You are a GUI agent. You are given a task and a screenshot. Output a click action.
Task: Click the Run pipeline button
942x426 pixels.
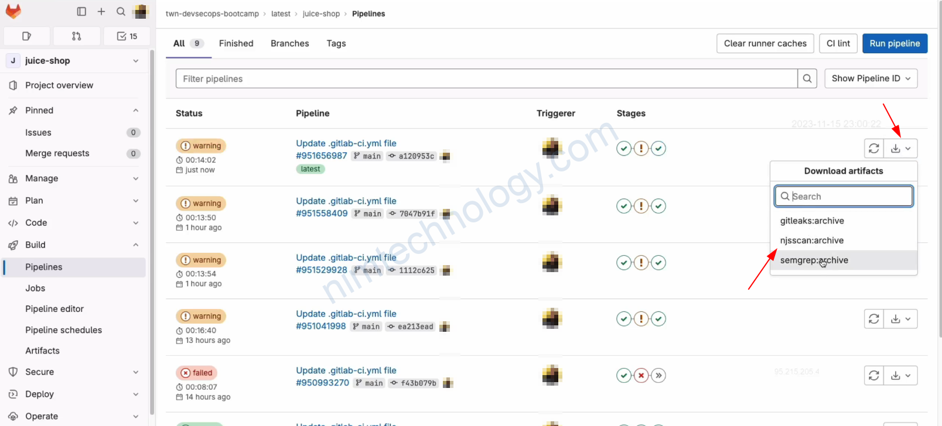click(894, 43)
